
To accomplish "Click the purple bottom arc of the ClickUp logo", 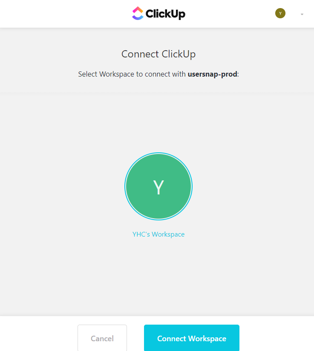I will coord(138,17).
